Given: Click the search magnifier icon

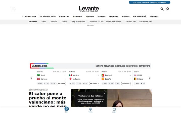Looking at the screenshot, I should point(162,9).
